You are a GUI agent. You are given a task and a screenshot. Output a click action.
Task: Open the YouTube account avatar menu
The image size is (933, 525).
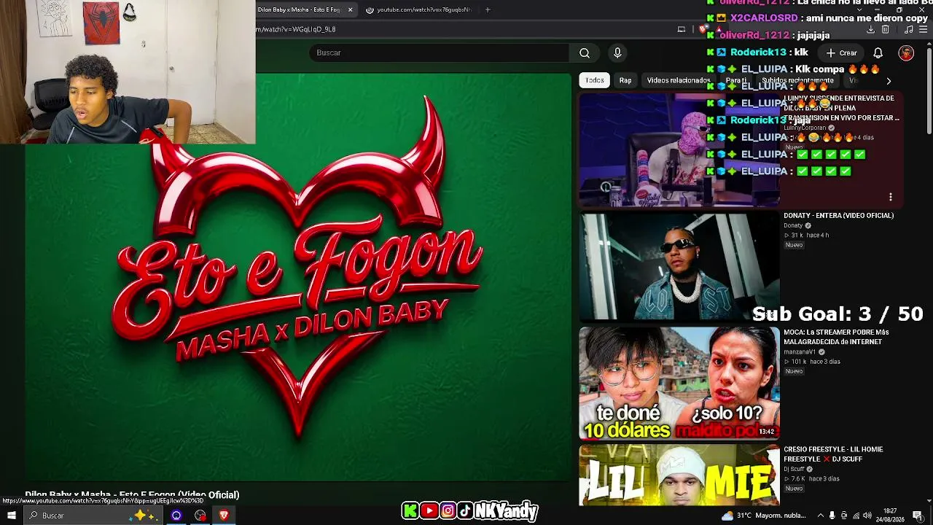coord(906,52)
